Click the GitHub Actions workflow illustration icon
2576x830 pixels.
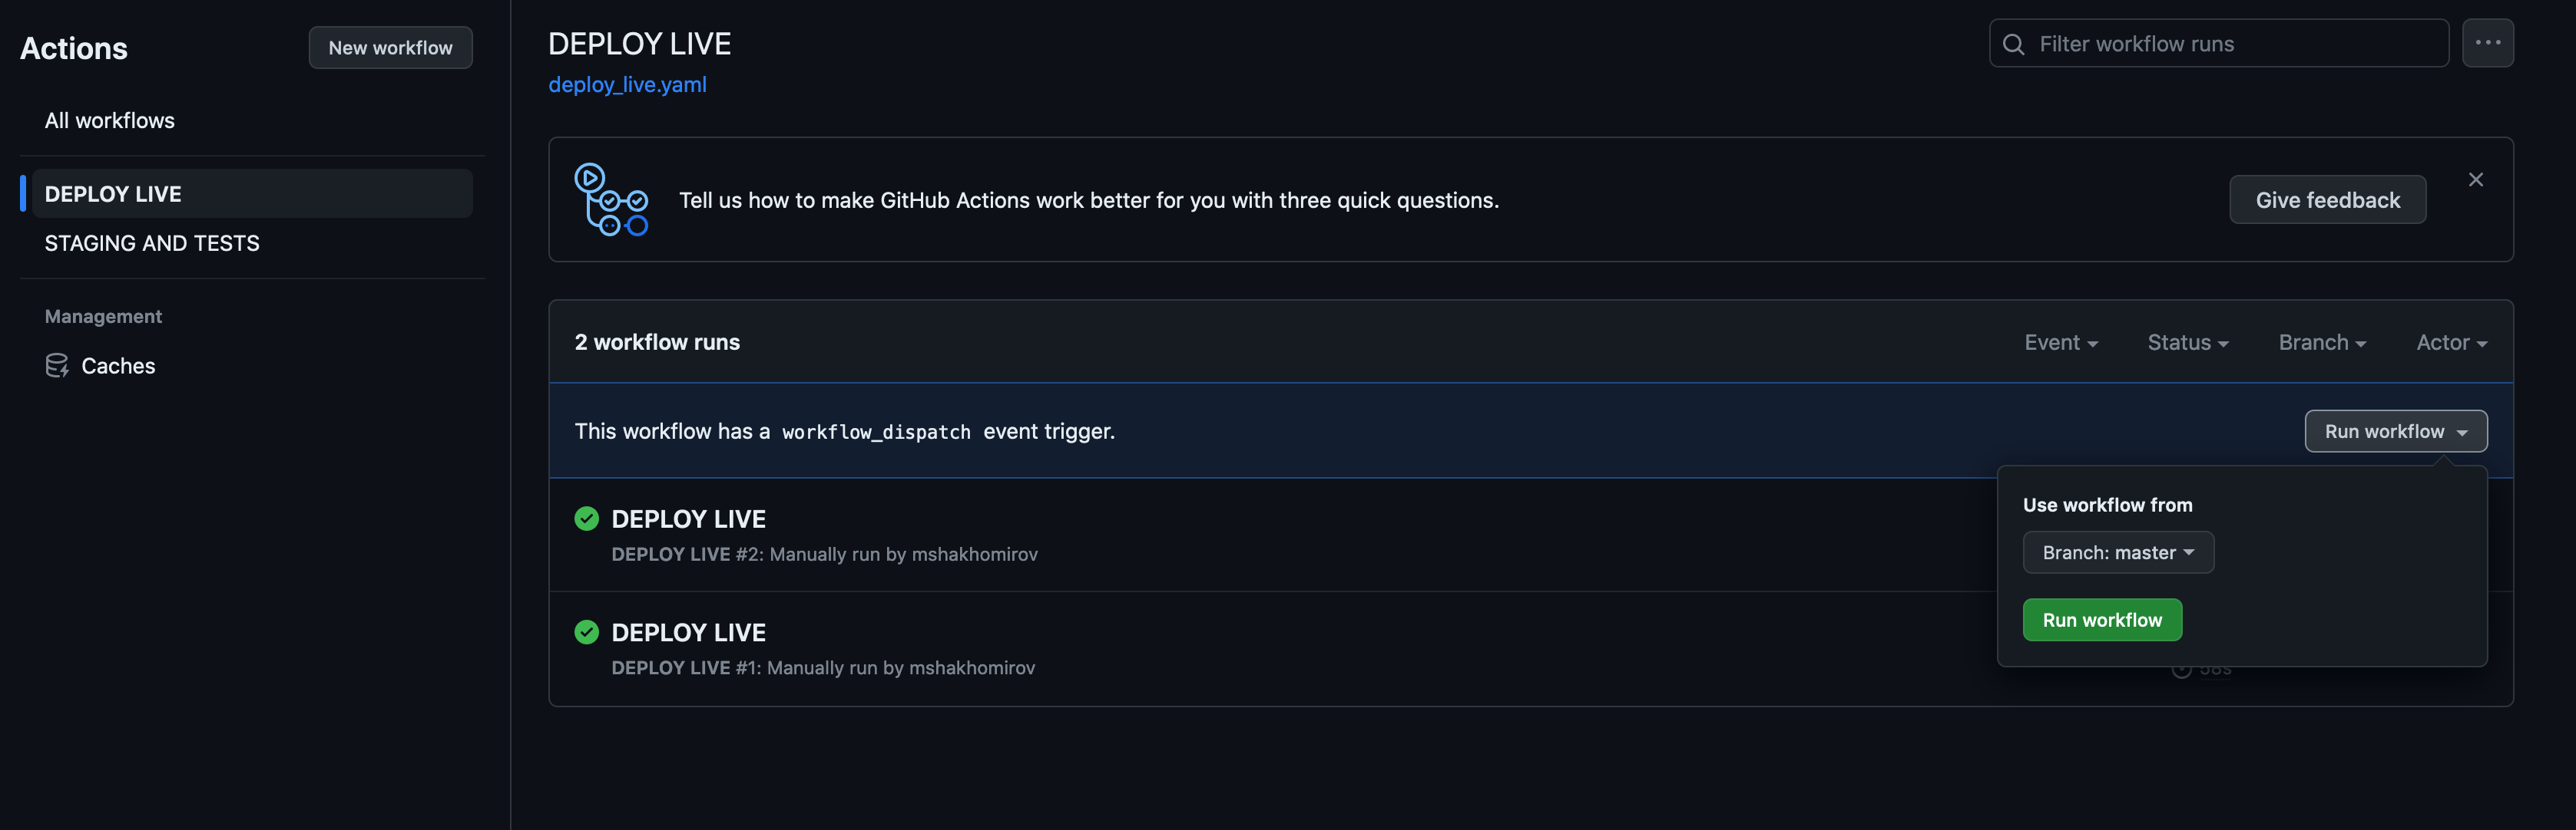[x=611, y=199]
